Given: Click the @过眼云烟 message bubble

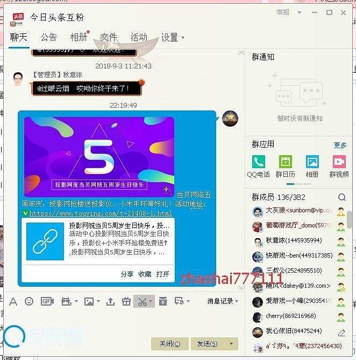Looking at the screenshot, I should pyautogui.click(x=86, y=88).
